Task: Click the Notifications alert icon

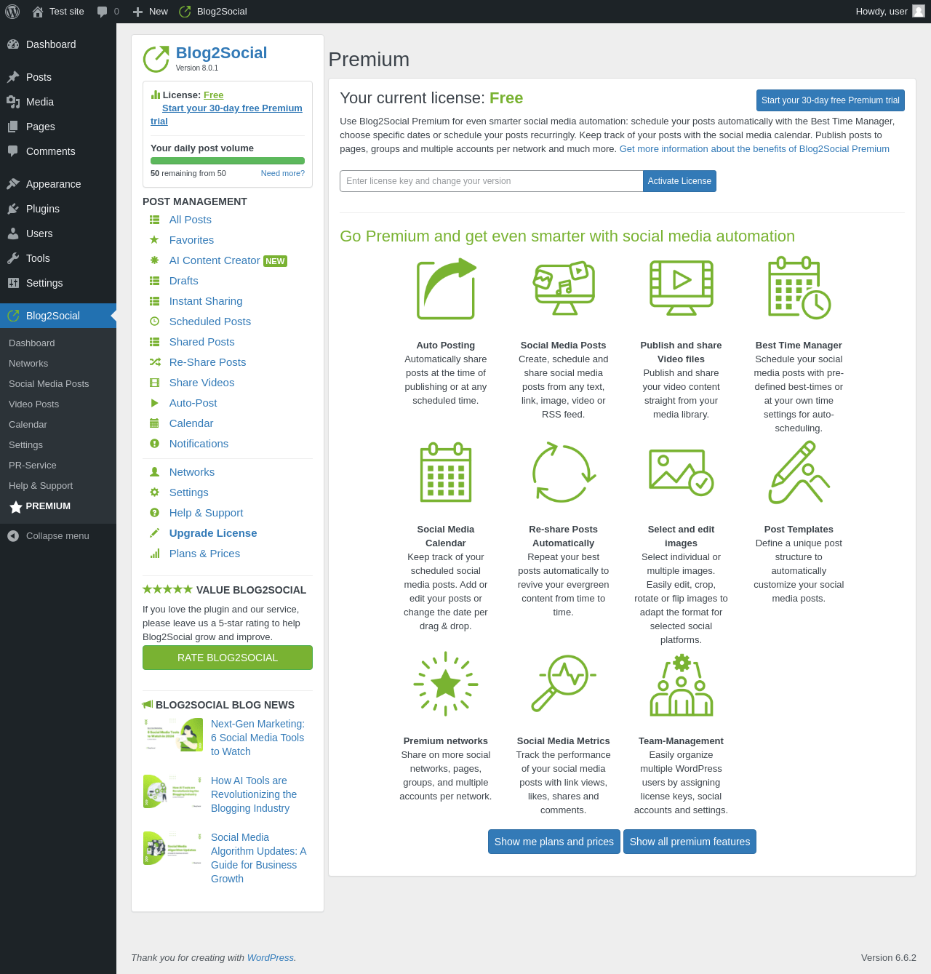Action: (154, 444)
